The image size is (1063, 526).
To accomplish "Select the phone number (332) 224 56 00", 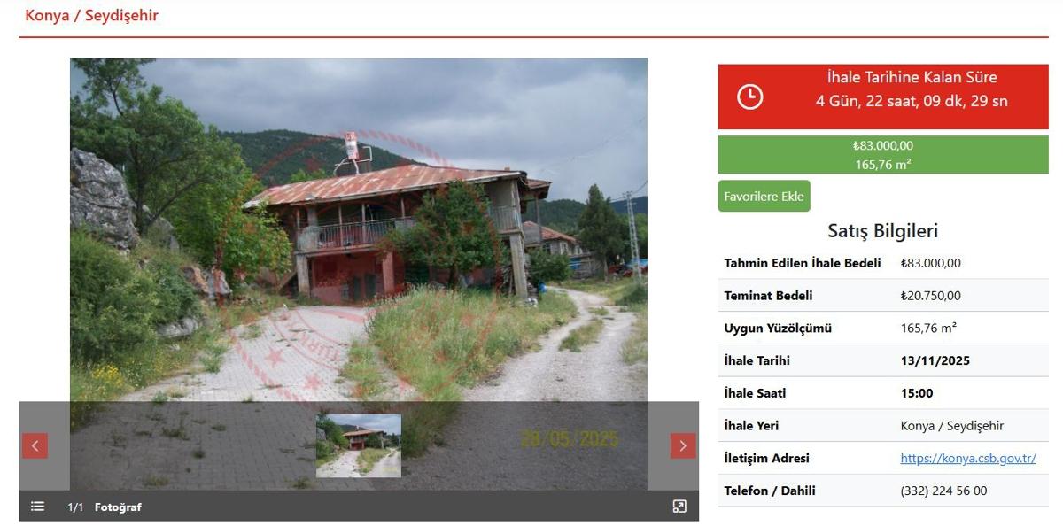I will click(x=943, y=491).
